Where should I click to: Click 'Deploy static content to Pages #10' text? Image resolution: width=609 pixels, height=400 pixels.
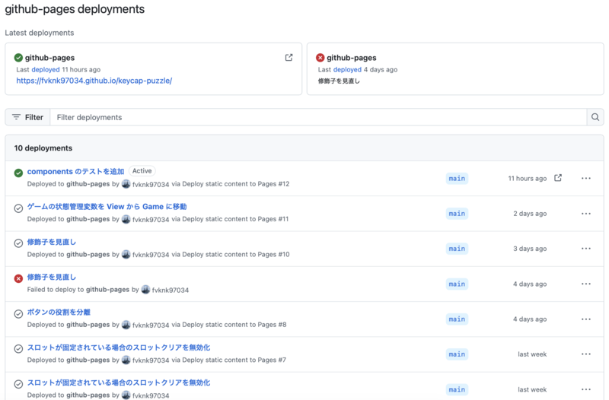tap(236, 255)
